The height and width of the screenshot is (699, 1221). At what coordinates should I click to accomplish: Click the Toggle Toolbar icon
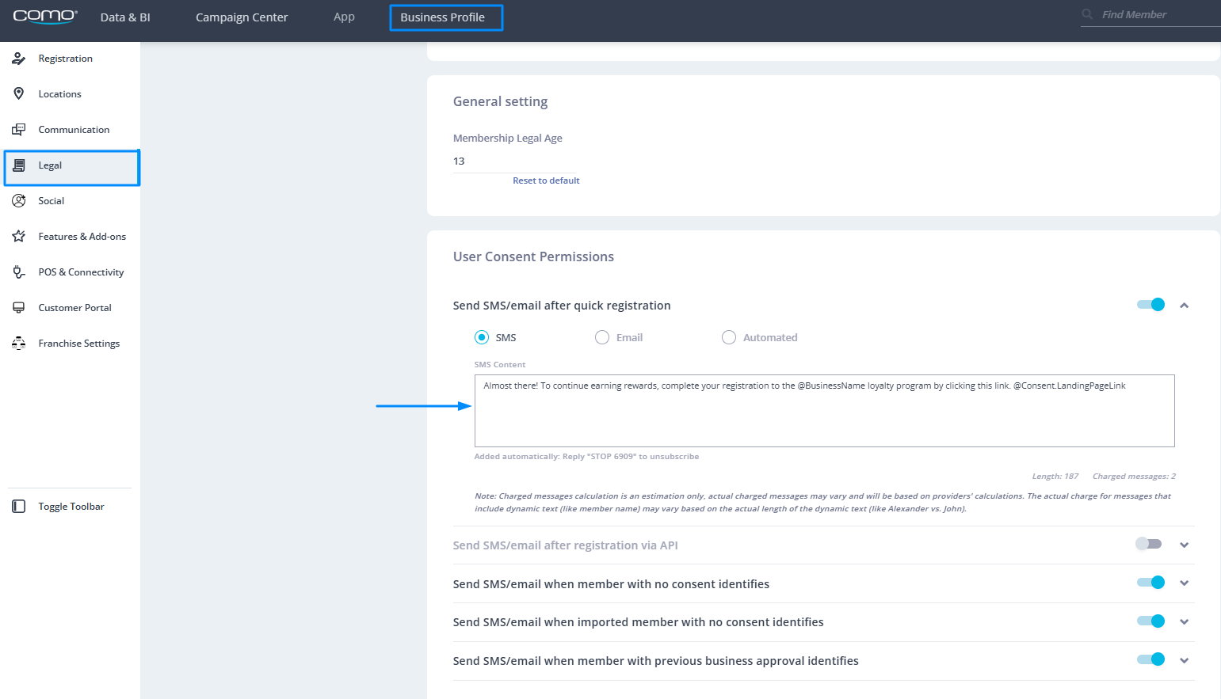point(19,507)
